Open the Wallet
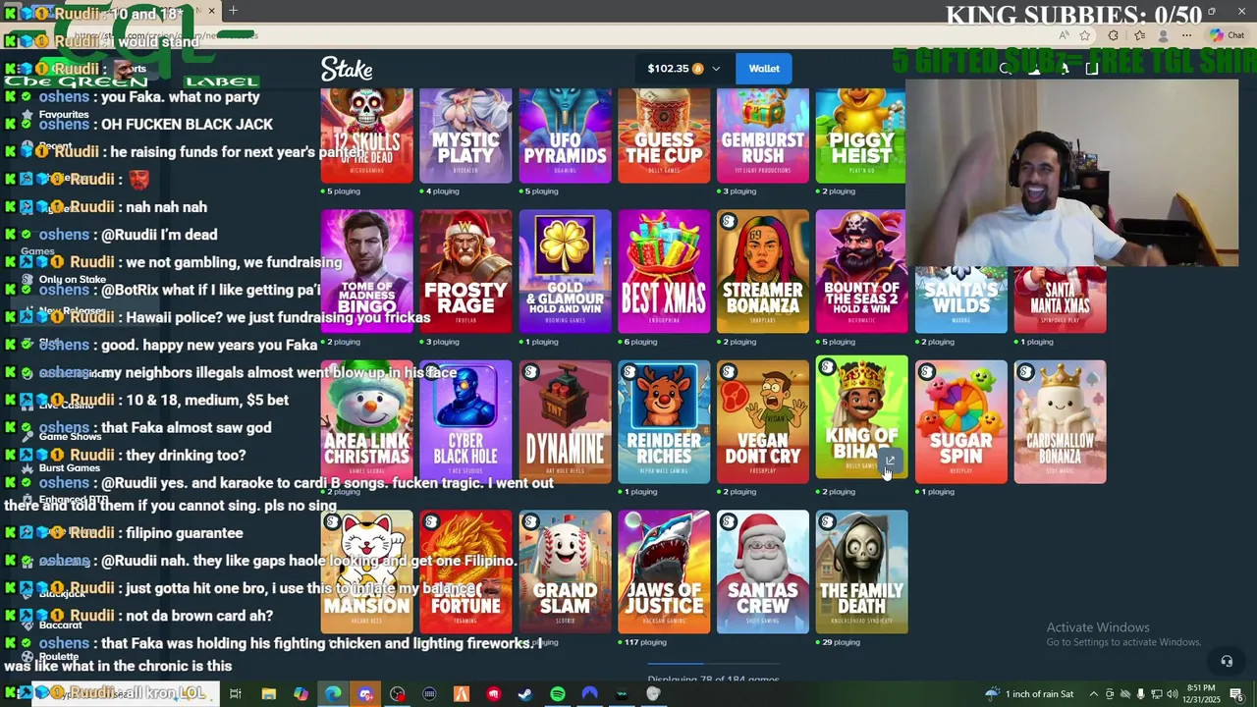Screen dimensions: 1257x707 (764, 69)
